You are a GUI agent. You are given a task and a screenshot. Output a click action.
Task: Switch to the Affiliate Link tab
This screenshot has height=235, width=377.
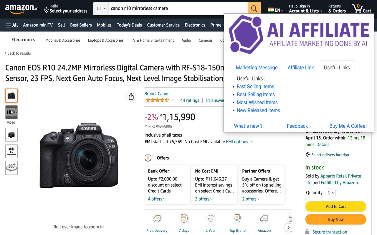click(x=300, y=68)
